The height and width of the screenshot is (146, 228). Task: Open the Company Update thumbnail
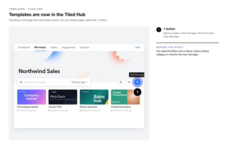[x=32, y=97]
